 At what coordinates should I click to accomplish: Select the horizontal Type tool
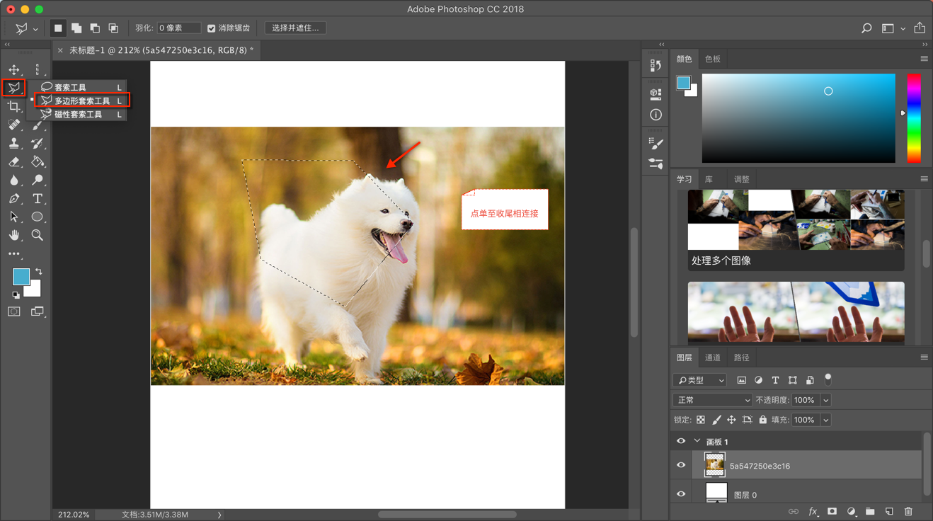(38, 199)
